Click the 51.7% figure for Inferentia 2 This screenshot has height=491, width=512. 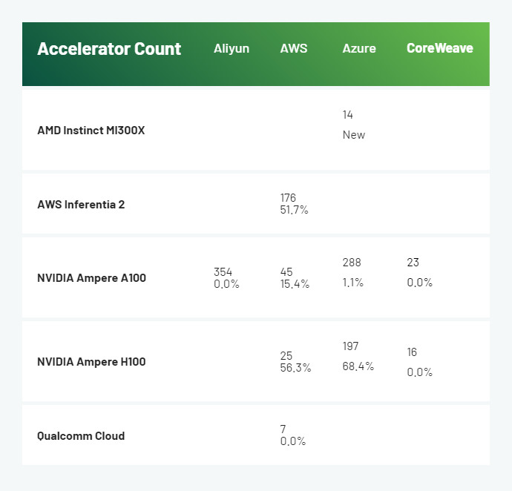point(294,210)
